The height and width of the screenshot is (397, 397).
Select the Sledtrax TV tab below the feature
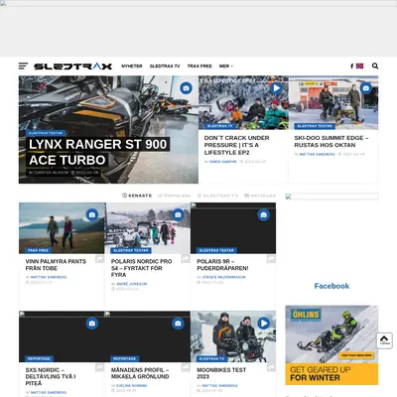point(217,196)
